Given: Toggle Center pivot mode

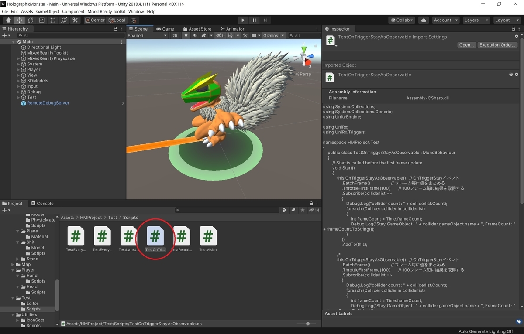Looking at the screenshot, I should coord(95,20).
